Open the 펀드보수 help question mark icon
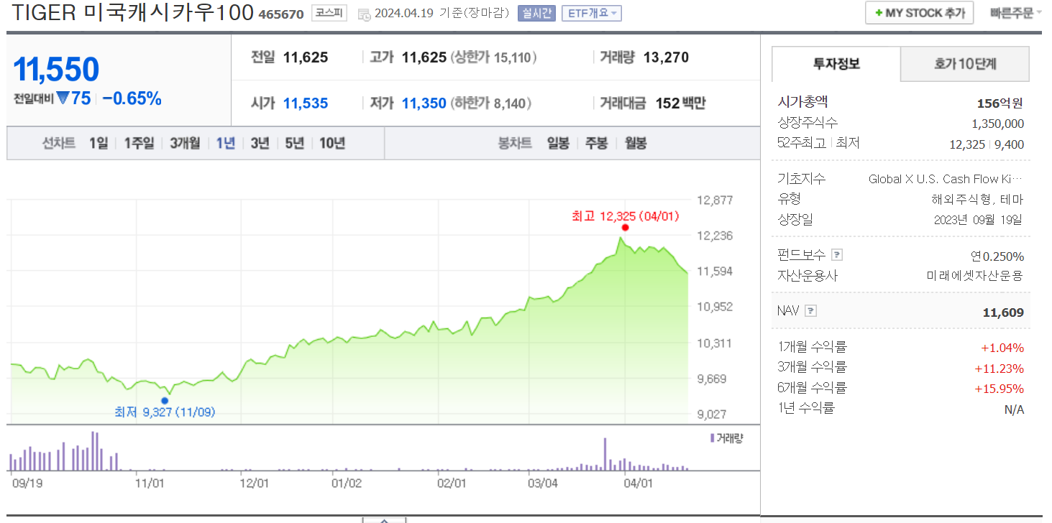This screenshot has width=1052, height=523. click(x=837, y=254)
